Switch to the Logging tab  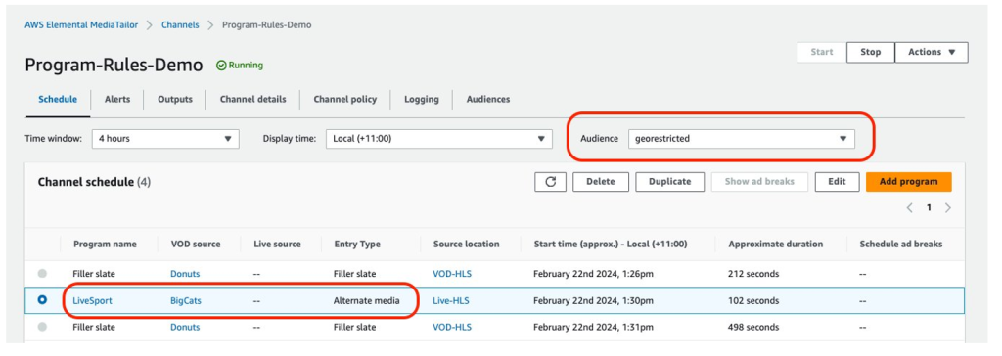click(x=421, y=99)
